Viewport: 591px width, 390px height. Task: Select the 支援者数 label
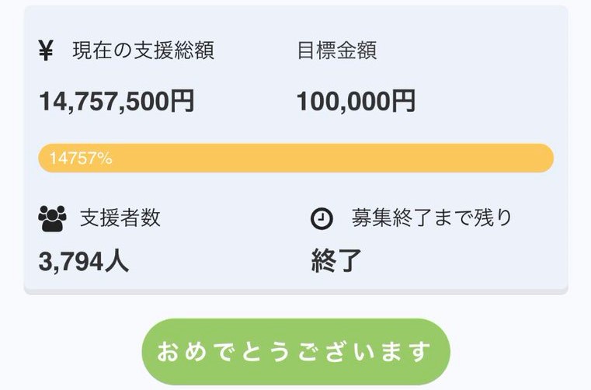(120, 218)
